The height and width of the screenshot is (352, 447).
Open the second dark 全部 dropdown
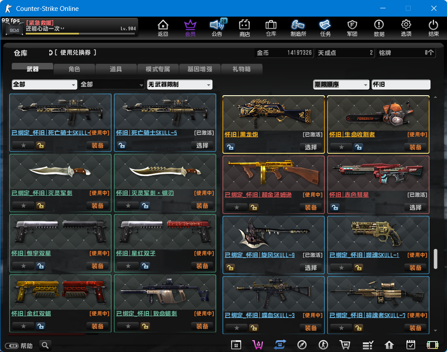click(112, 84)
